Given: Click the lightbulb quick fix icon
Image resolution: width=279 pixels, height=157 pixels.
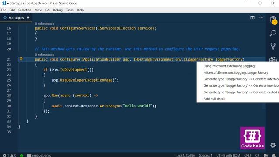Looking at the screenshot, I should (x=21, y=59).
